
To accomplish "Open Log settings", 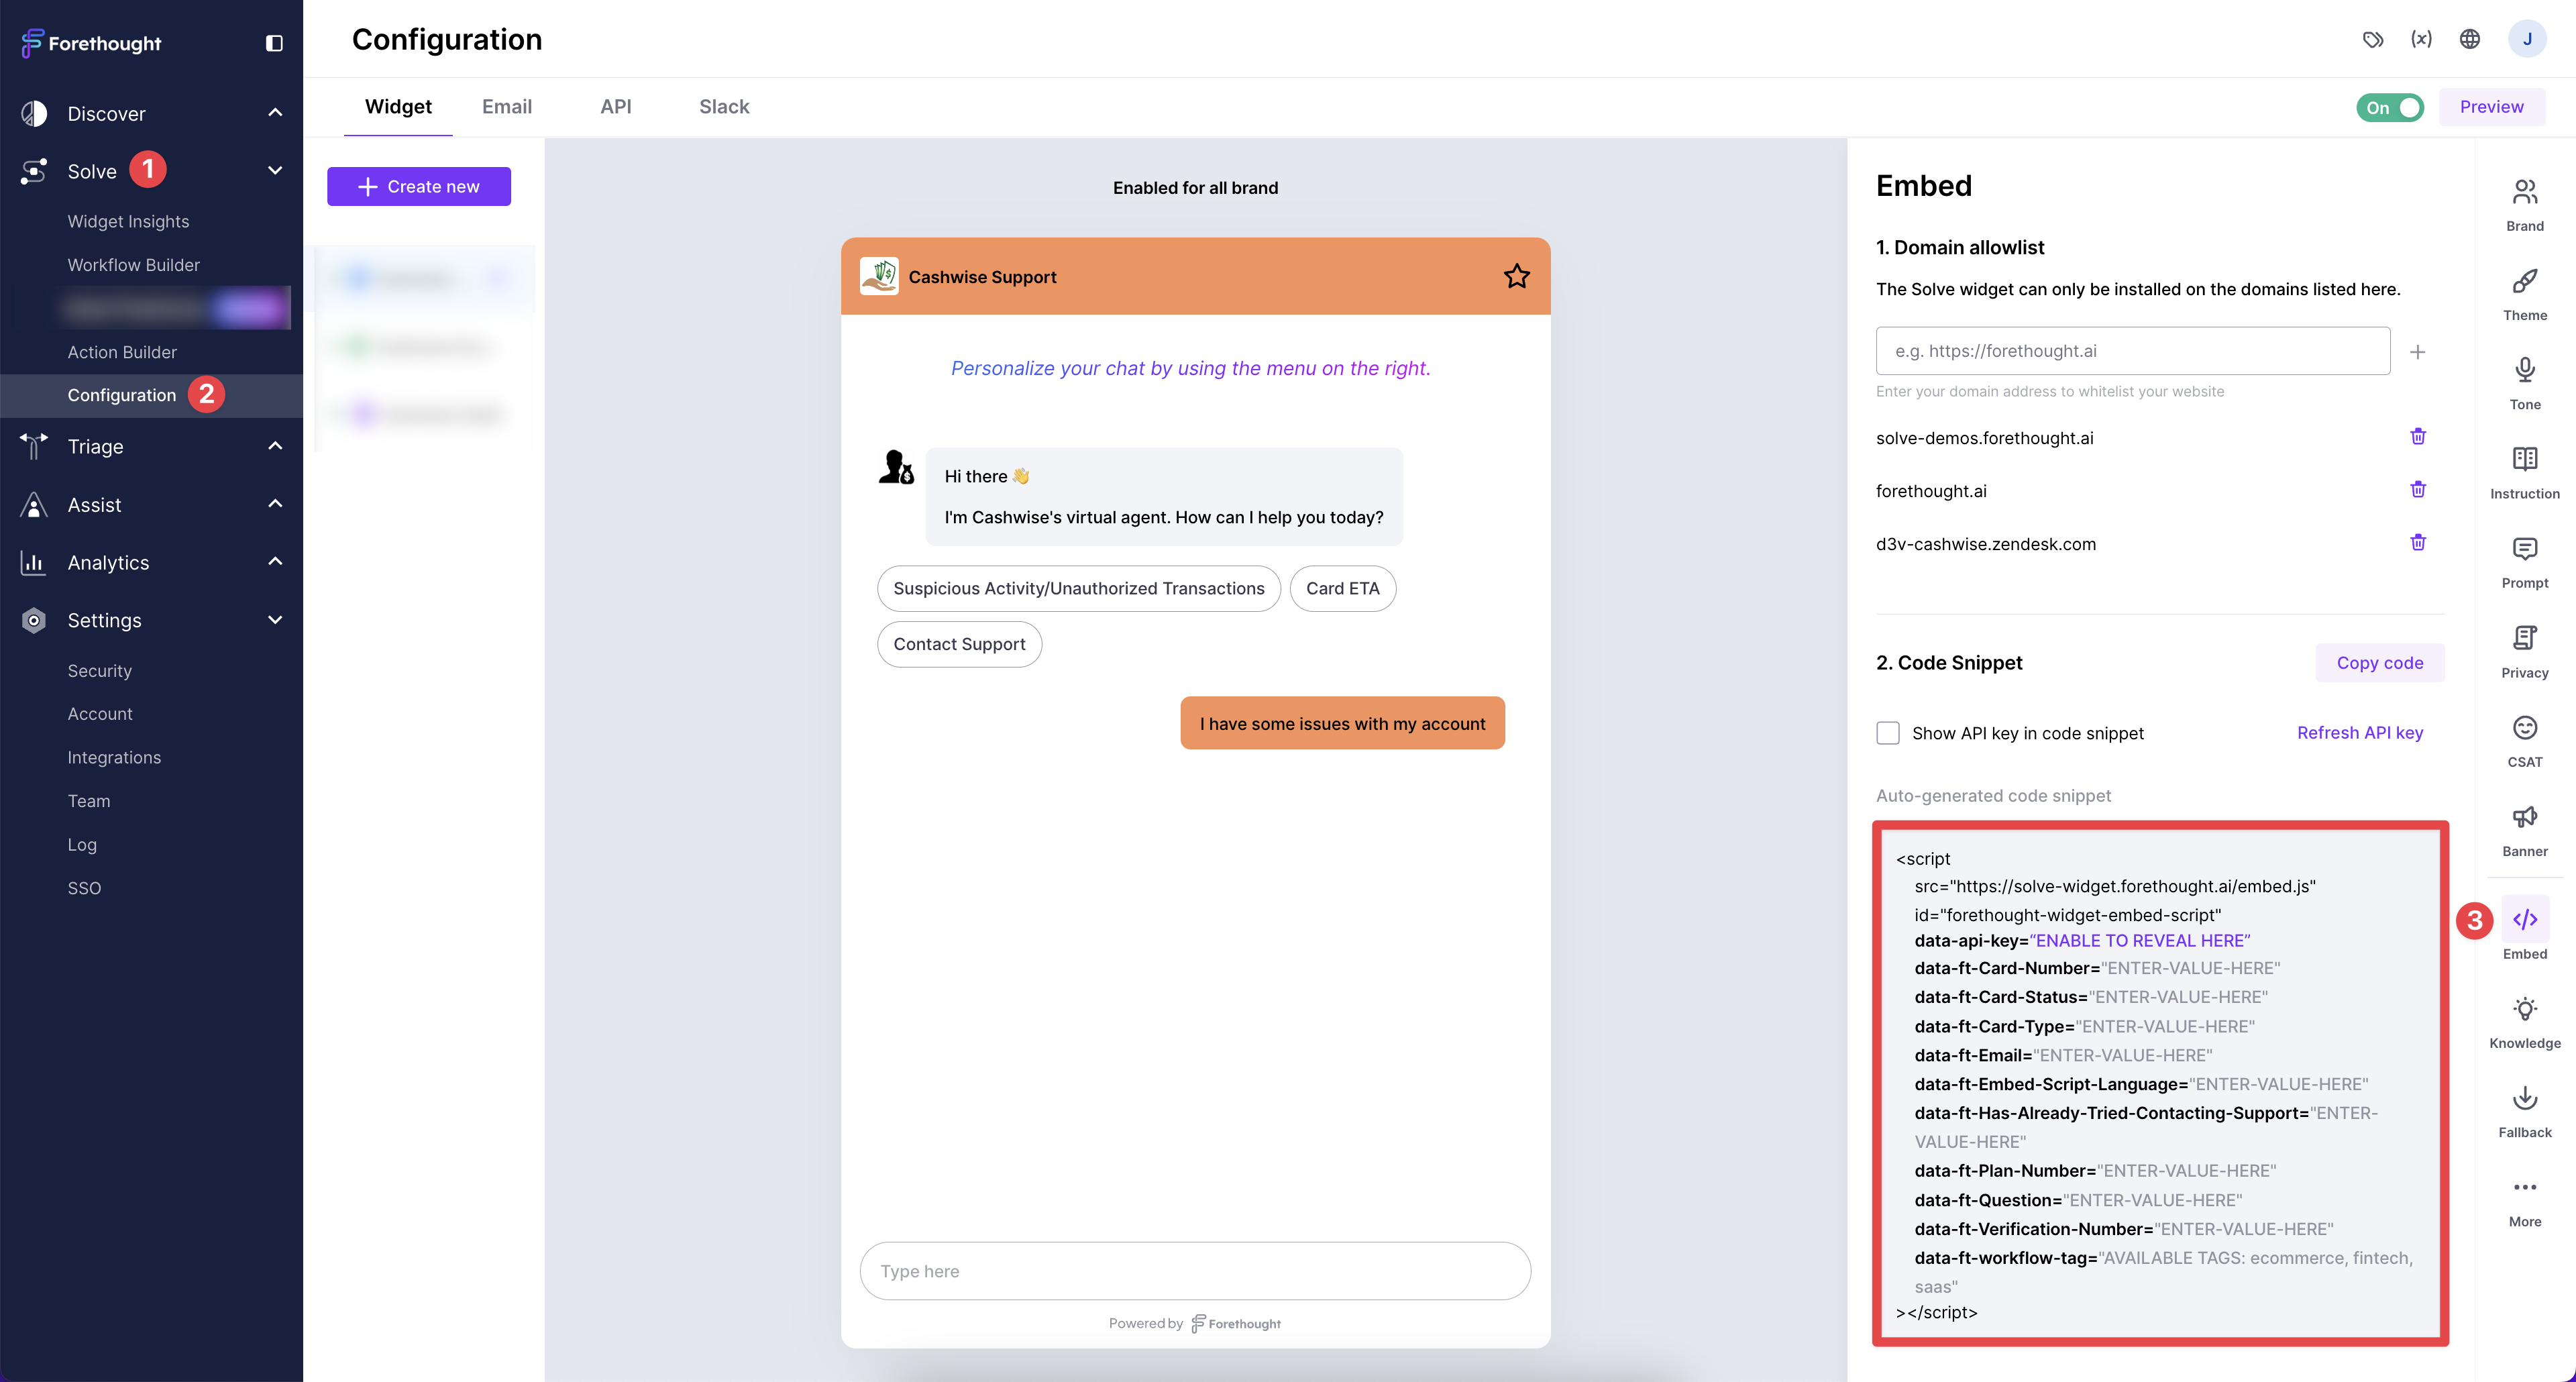I will coord(82,844).
